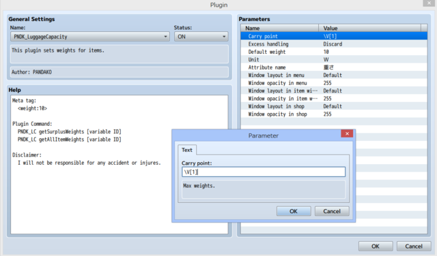Click the getSurplusWeights plugin command line
Screen dimensions: 437x256
pyautogui.click(x=70, y=132)
